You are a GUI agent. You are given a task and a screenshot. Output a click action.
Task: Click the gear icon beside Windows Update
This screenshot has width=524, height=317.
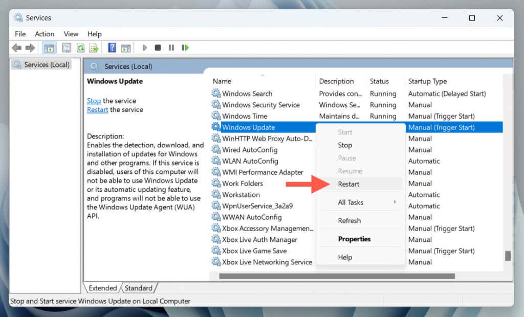point(216,127)
